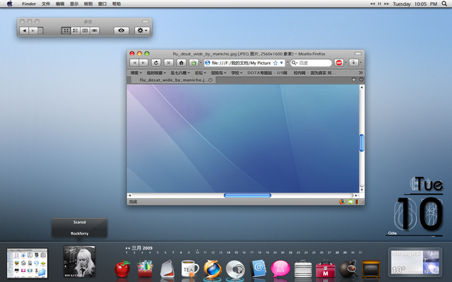Show more bookmarks via toolbar overflow chevron
Viewport: 452px width, 282px height.
[x=361, y=72]
